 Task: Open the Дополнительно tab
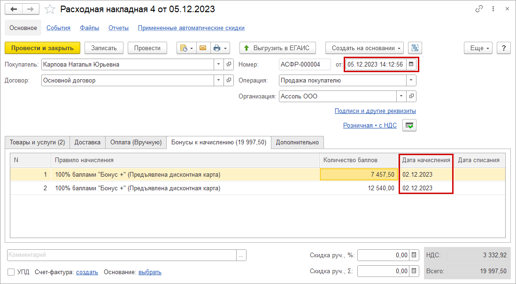(x=297, y=142)
